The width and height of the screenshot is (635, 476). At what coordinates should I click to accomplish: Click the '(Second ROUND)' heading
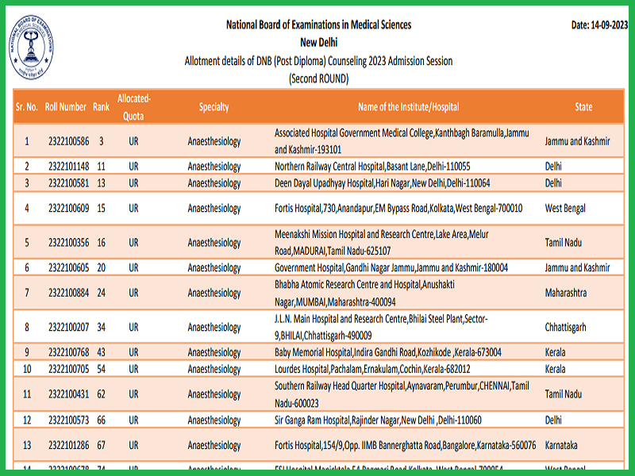(319, 79)
